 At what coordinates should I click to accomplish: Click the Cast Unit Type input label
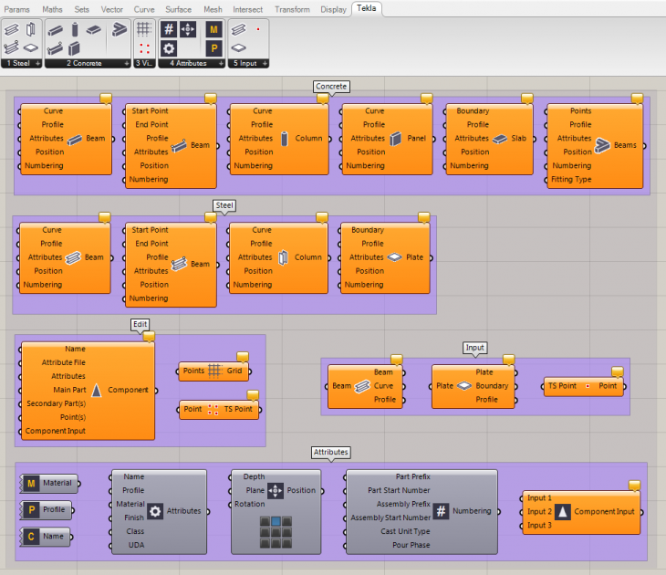pyautogui.click(x=405, y=531)
